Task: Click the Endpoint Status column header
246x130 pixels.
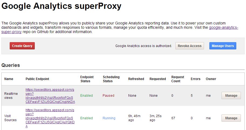Action: (x=87, y=79)
